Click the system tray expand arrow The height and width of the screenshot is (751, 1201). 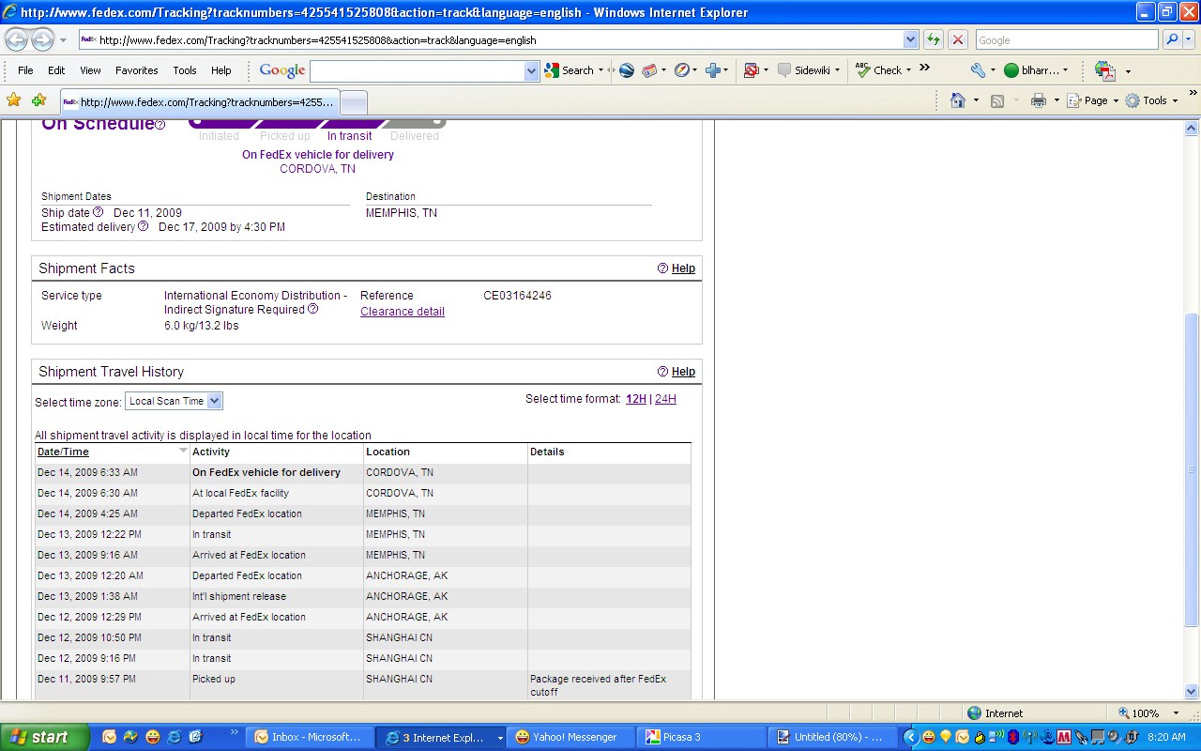910,737
